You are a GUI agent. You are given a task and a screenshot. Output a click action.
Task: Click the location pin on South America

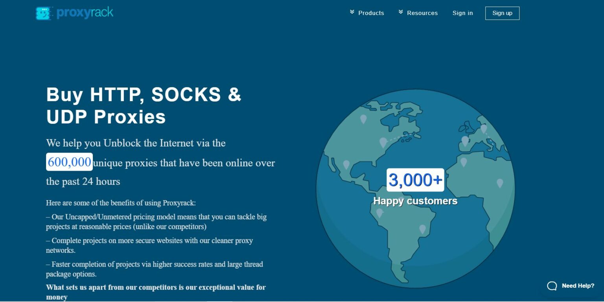423,228
